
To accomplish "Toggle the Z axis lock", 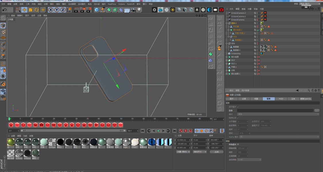I will click(63, 10).
